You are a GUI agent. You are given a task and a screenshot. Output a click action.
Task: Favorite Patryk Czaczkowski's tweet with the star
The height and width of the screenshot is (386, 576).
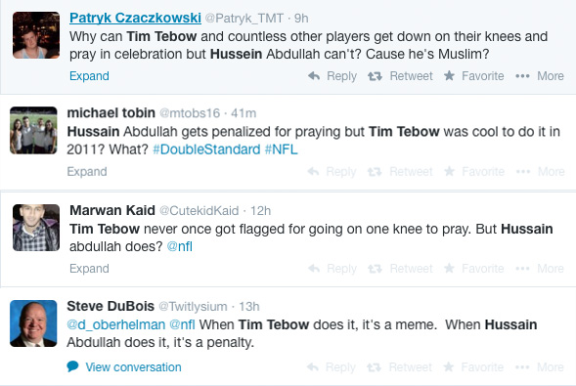473,76
